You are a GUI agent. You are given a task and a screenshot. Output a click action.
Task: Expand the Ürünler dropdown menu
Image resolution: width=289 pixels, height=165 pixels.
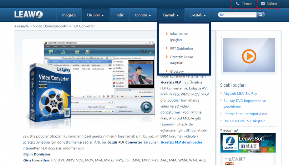[95, 15]
